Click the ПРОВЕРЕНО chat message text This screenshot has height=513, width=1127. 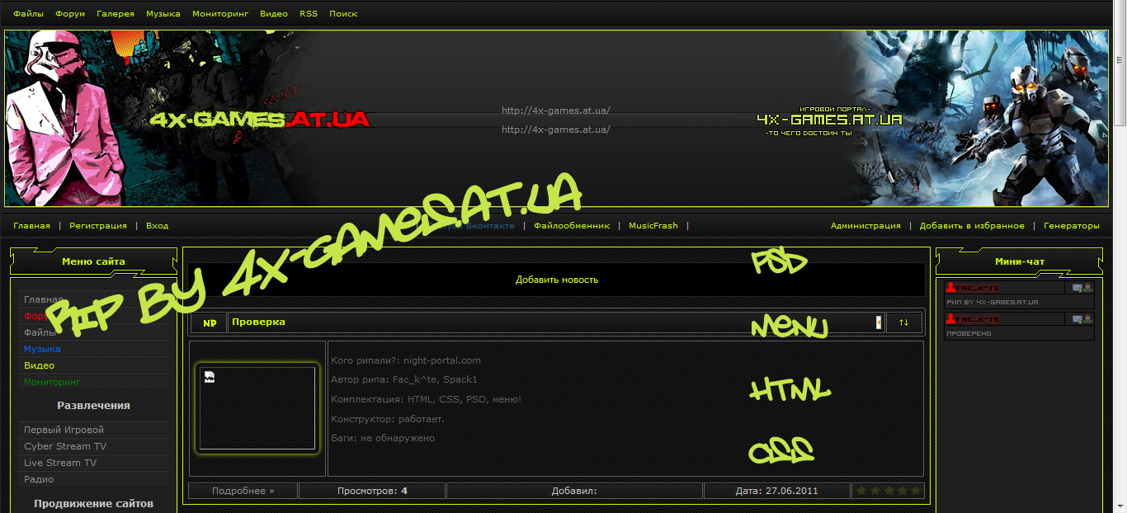[x=969, y=334]
